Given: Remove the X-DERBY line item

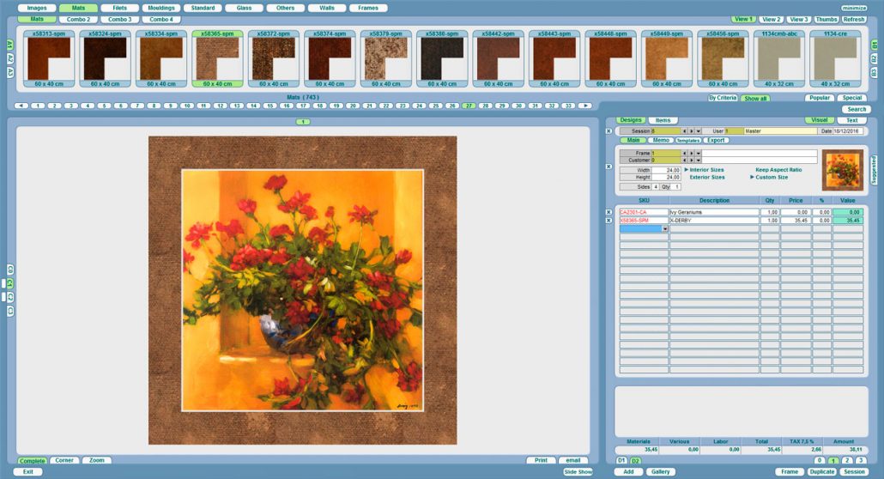Looking at the screenshot, I should (x=609, y=220).
